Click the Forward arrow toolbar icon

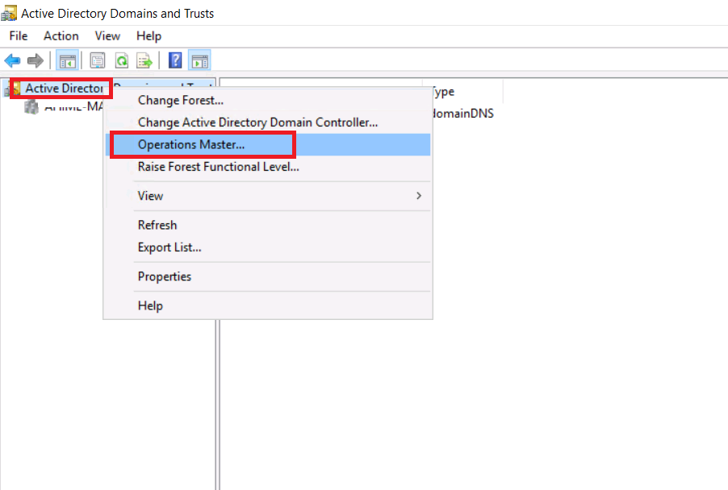click(x=36, y=60)
